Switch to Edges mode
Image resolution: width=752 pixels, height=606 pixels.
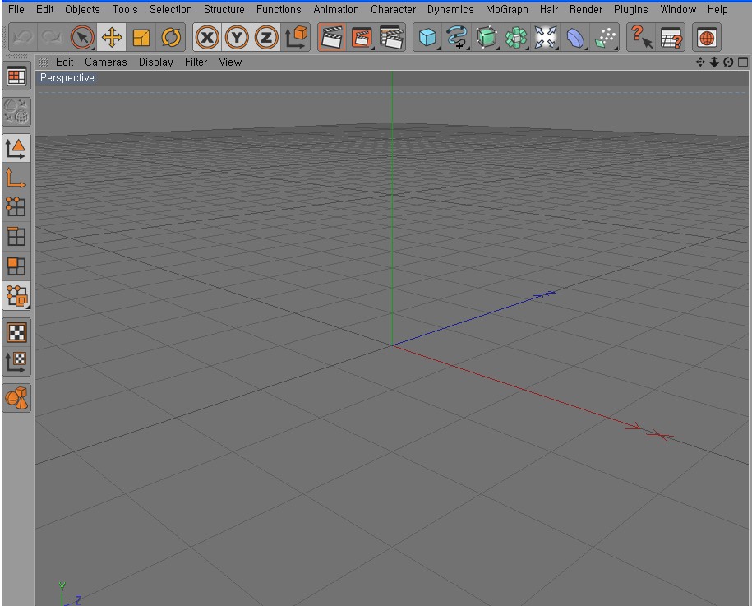click(x=16, y=237)
